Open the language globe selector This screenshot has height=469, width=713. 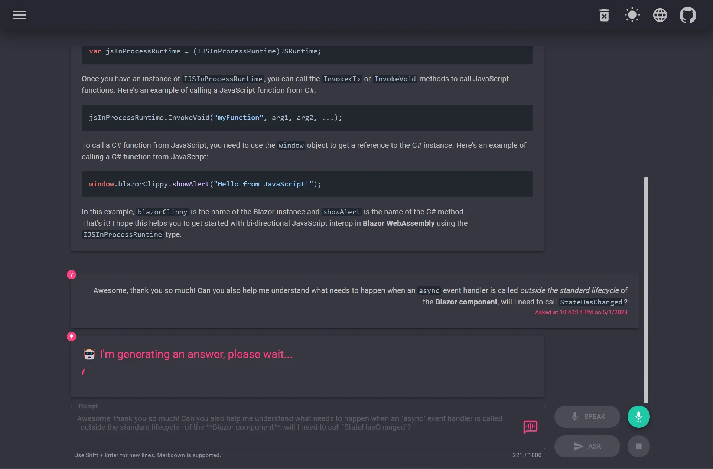click(x=660, y=15)
